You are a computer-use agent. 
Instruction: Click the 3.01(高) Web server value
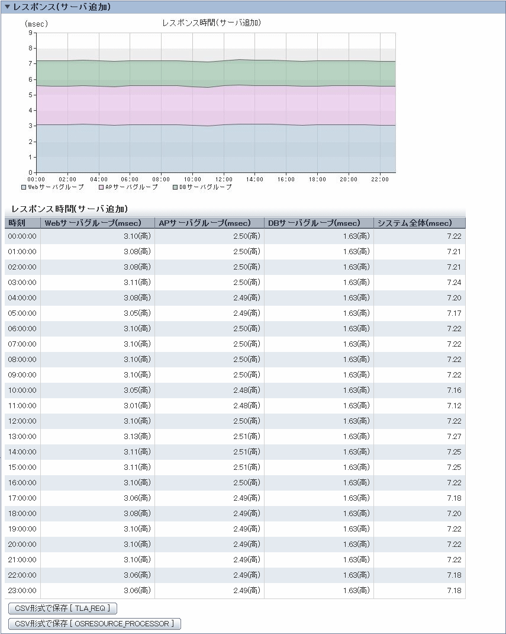(x=137, y=405)
